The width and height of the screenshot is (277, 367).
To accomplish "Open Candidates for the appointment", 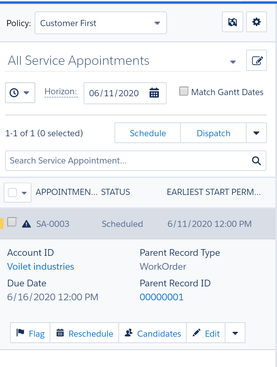I will [152, 333].
